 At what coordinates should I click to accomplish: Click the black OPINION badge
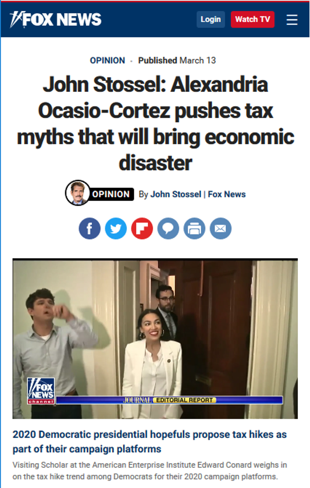coord(111,194)
